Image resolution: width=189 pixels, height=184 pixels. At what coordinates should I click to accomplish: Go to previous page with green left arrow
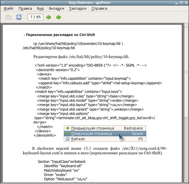tap(48, 17)
